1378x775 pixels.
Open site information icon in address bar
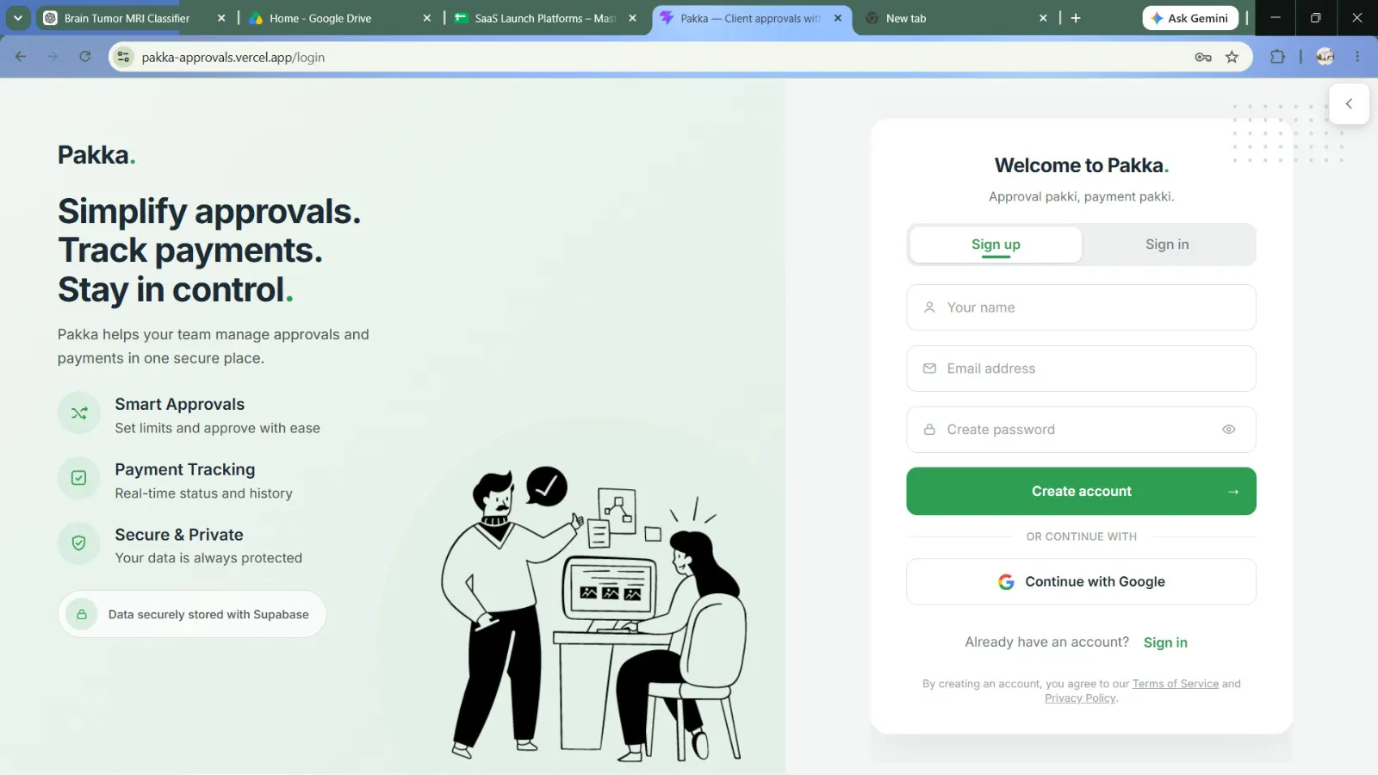coord(124,57)
